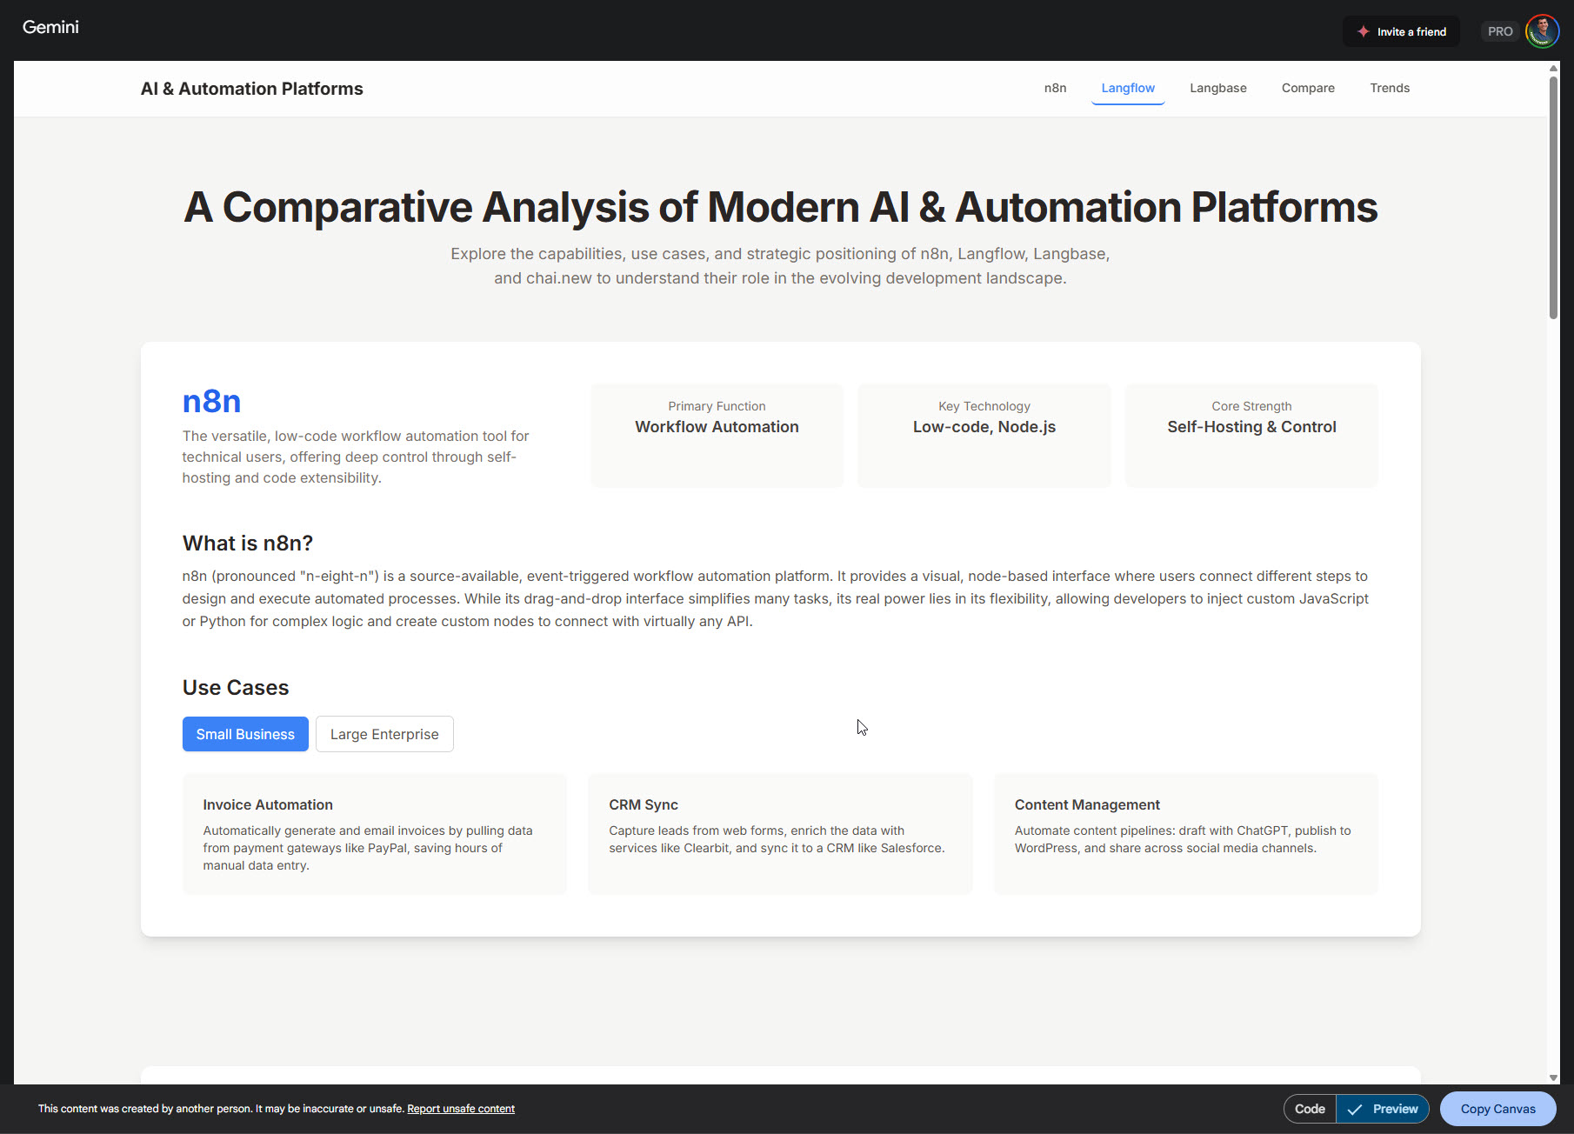1574x1134 pixels.
Task: Click the Copy Canvas button
Action: (x=1497, y=1109)
